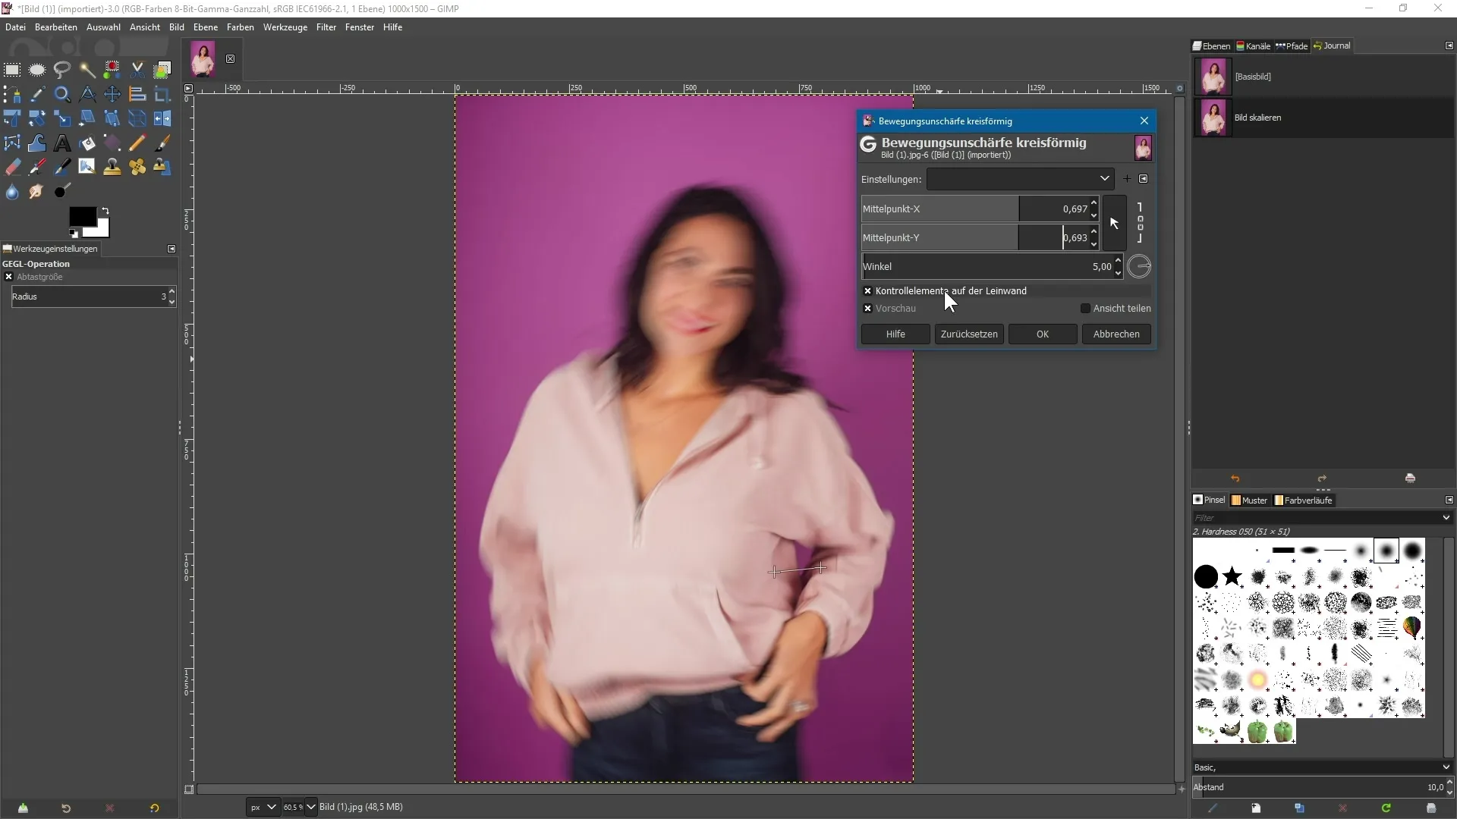
Task: Select the Ellipse Select tool
Action: pos(37,70)
